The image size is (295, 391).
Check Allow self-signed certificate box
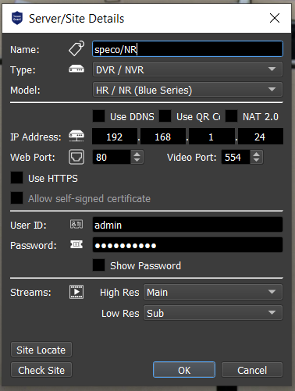click(16, 198)
